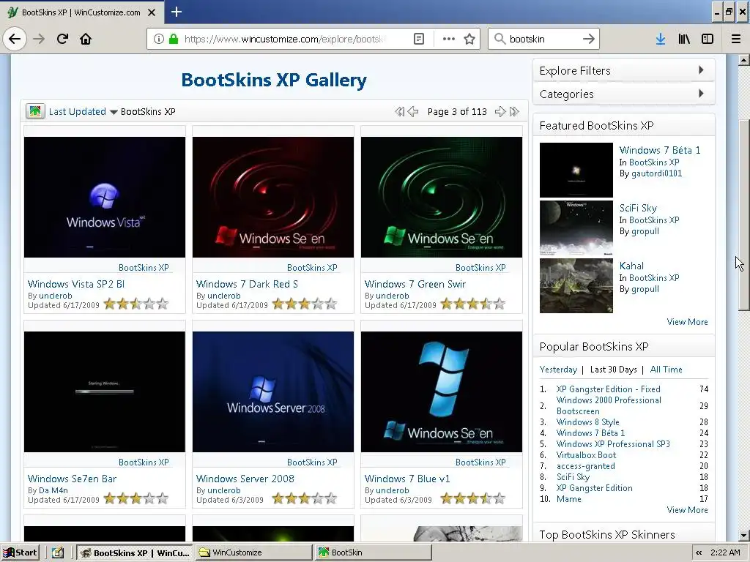This screenshot has width=750, height=562.
Task: Open access-granted popular link
Action: [x=585, y=466]
